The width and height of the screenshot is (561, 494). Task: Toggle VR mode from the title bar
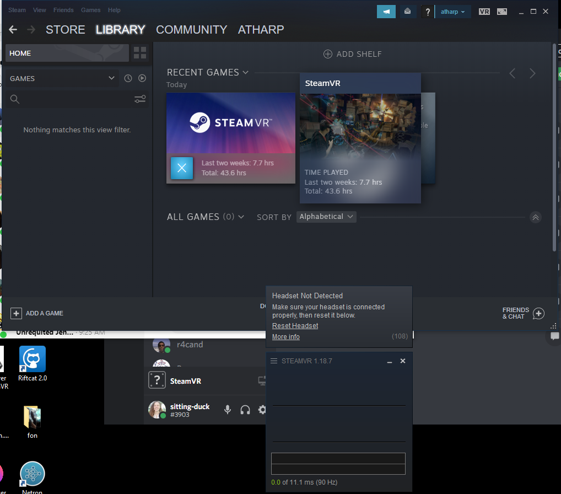484,11
